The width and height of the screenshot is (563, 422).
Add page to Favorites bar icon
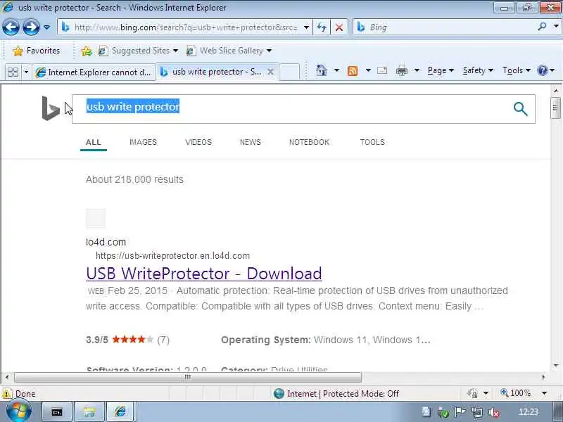point(86,51)
